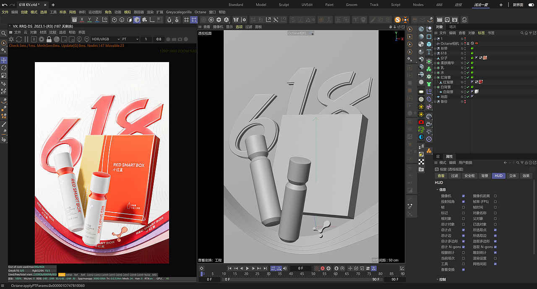The width and height of the screenshot is (537, 289).
Task: Expand the 控制 section
Action: point(438,279)
